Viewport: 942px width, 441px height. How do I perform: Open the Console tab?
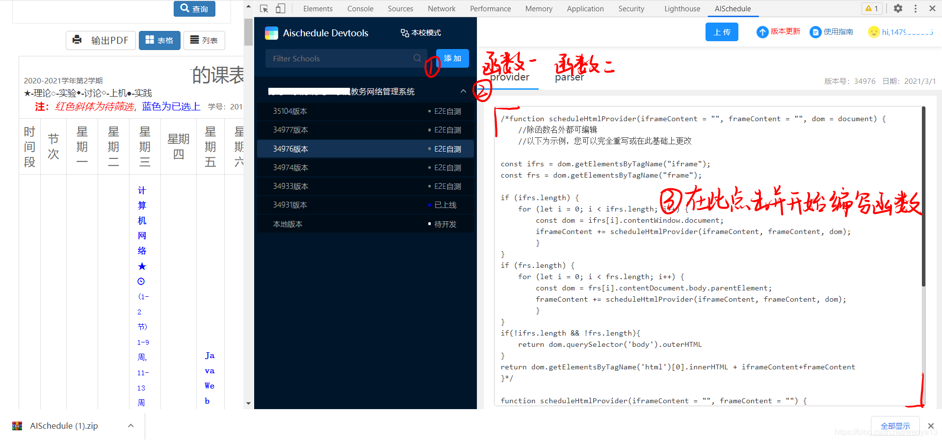click(x=360, y=8)
